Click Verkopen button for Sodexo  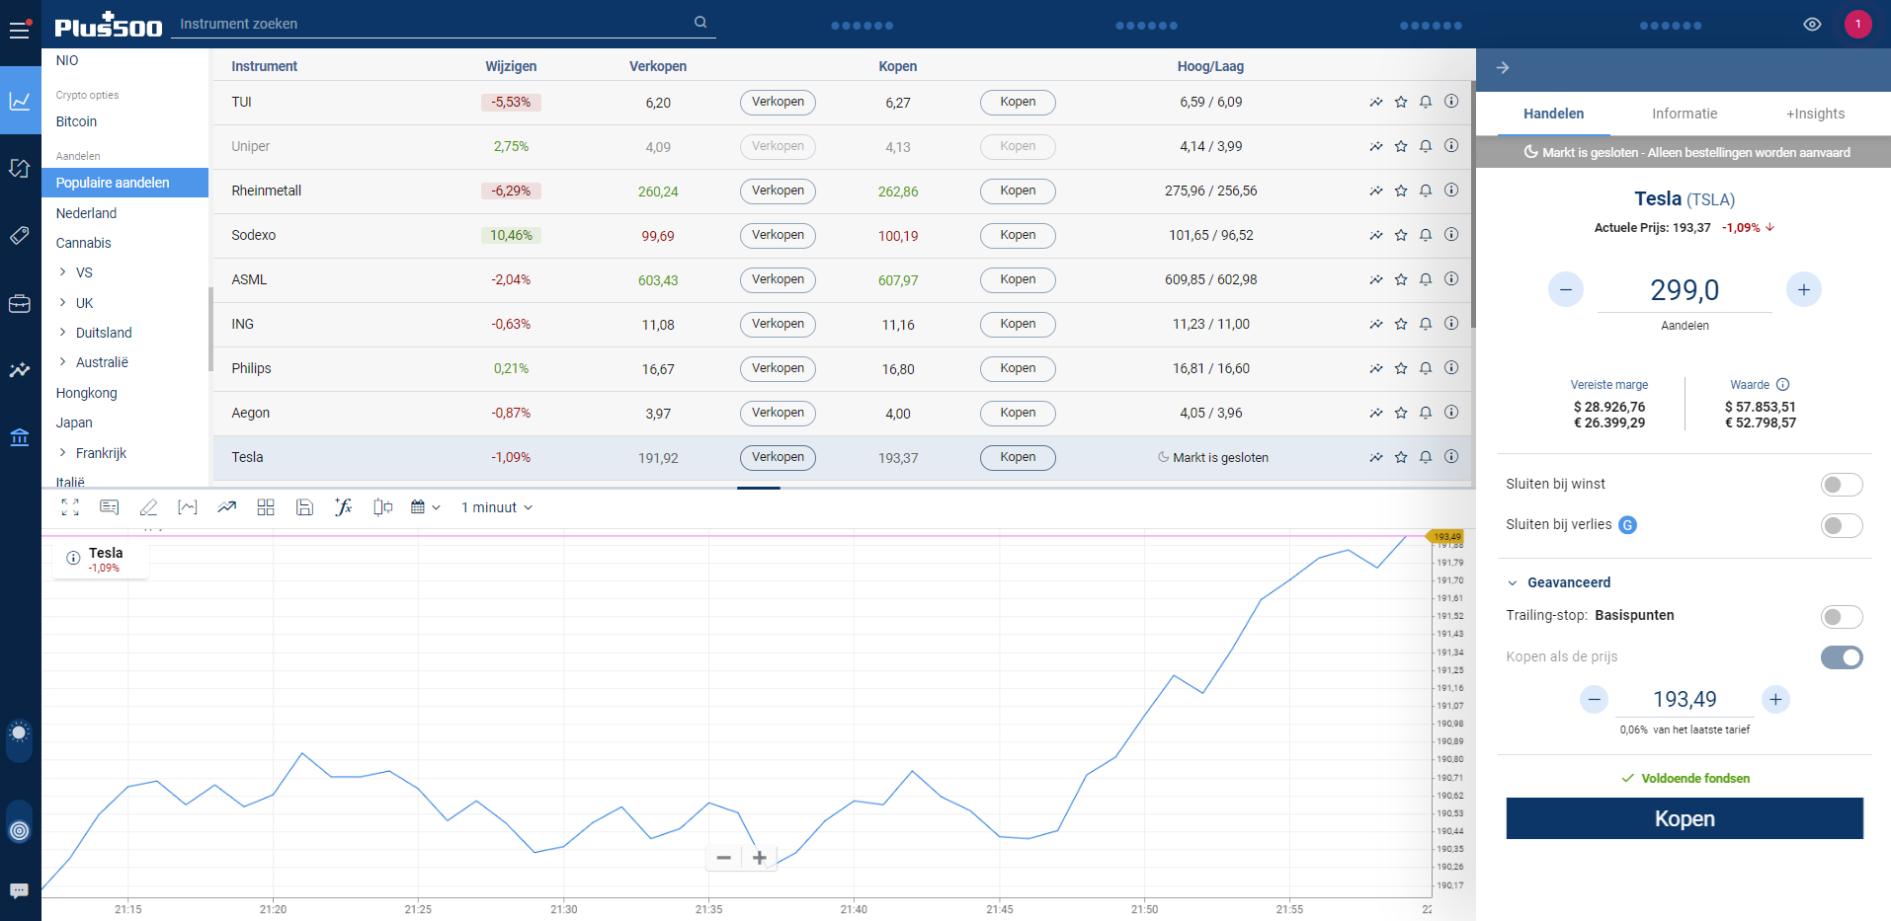pos(778,235)
